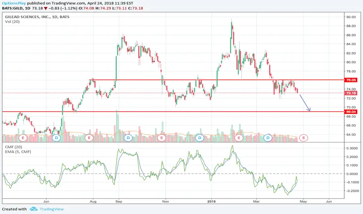
Task: Click the upcoming earnings E marker at May
Action: 303,138
